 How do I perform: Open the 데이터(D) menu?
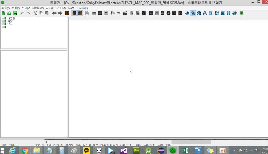point(38,8)
